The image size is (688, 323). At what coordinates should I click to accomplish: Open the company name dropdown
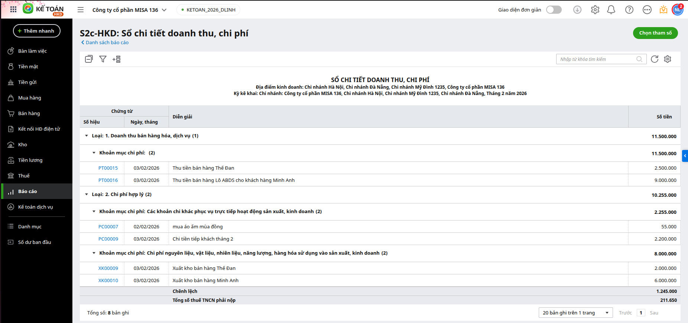coord(129,10)
